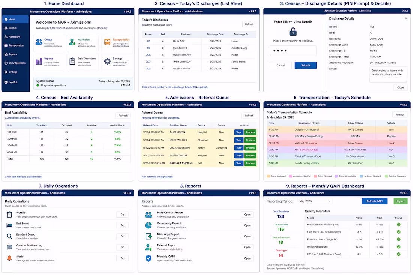Click the Outside Company legend swatch
This screenshot has width=413, height=275.
click(x=386, y=176)
